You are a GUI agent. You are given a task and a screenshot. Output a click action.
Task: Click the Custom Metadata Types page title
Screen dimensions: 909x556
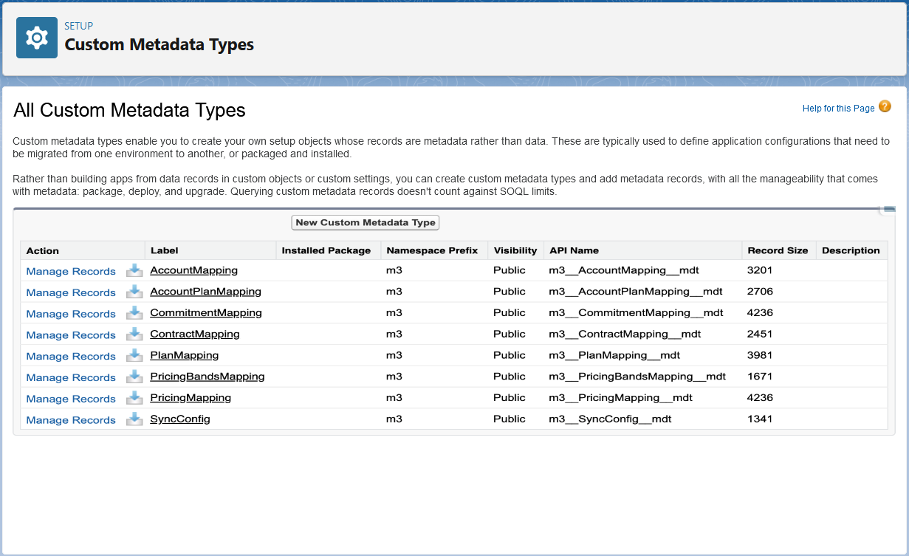(x=159, y=44)
